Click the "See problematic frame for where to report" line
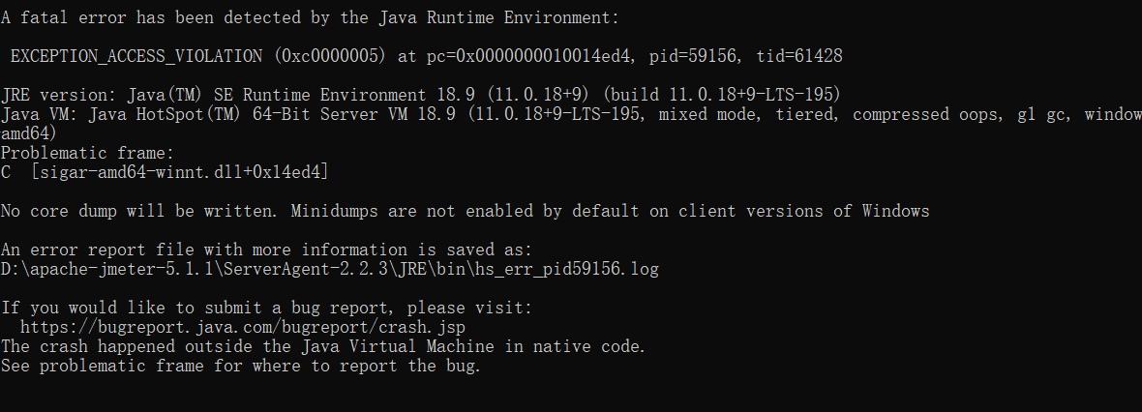 (240, 367)
